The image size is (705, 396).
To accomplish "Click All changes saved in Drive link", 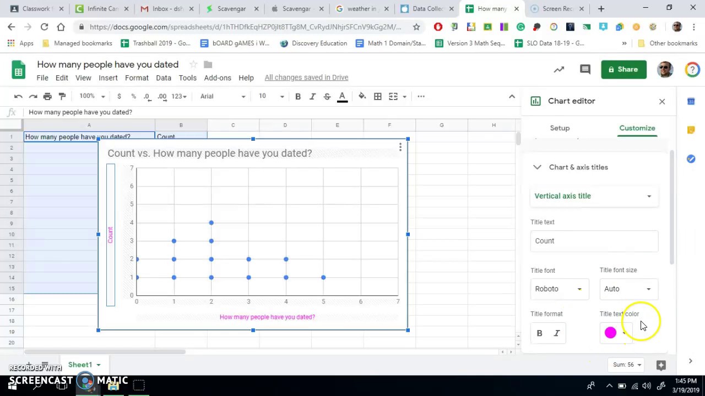I will (x=306, y=78).
